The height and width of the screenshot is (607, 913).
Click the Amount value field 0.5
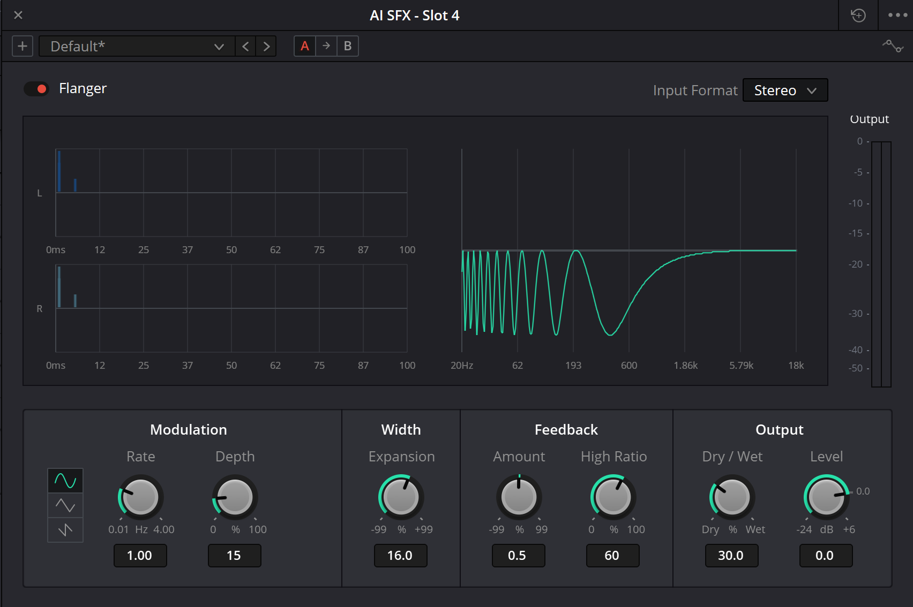[x=518, y=556]
